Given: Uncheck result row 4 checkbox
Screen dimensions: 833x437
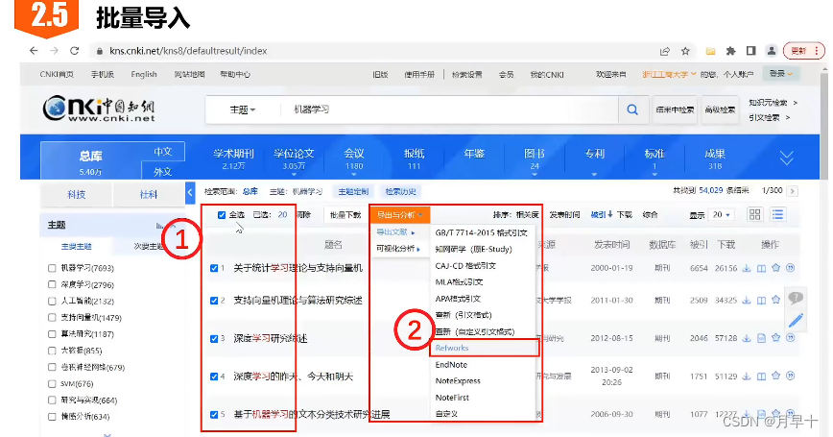Looking at the screenshot, I should pos(214,376).
